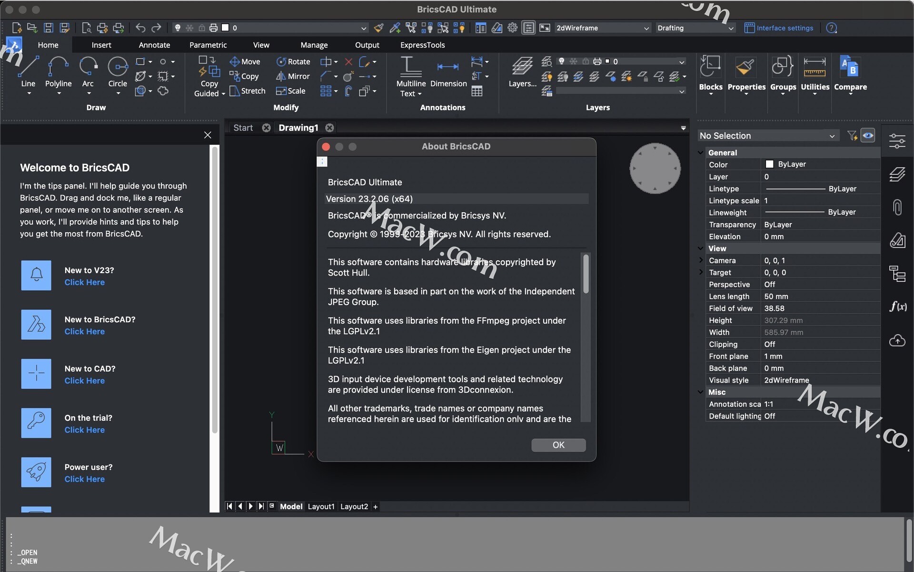Image resolution: width=914 pixels, height=572 pixels.
Task: Choose the Rotate tool
Action: click(293, 61)
